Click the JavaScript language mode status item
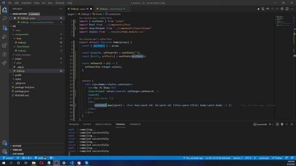The width and height of the screenshot is (296, 166). 264,158
